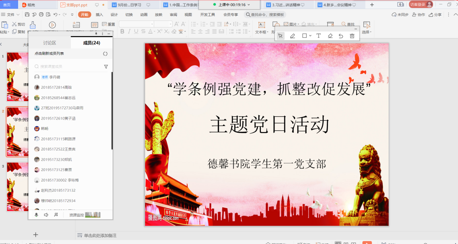The width and height of the screenshot is (458, 244).
Task: Expand the rectangle shape dropdown arrow
Action: (310, 36)
